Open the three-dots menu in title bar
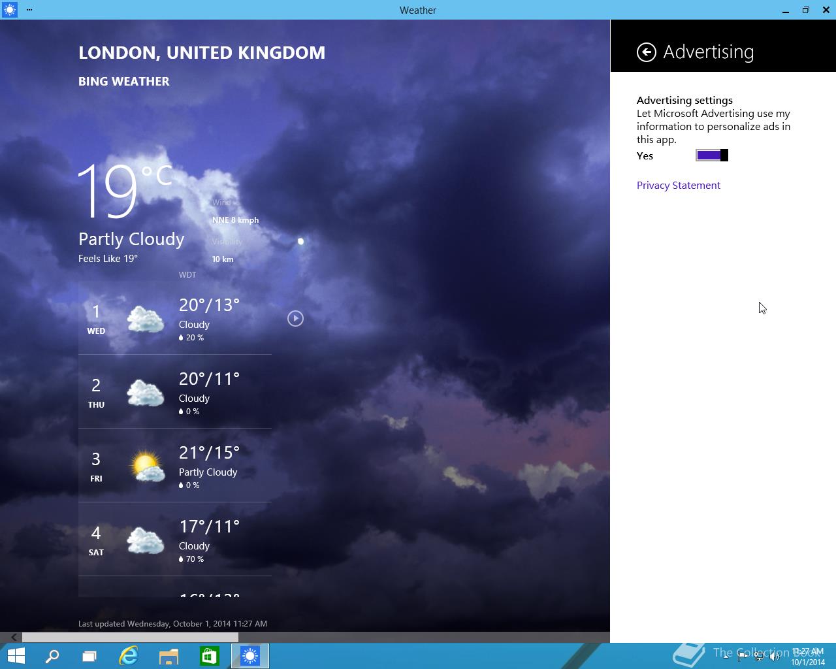Screen dimensions: 836x669 [x=29, y=10]
